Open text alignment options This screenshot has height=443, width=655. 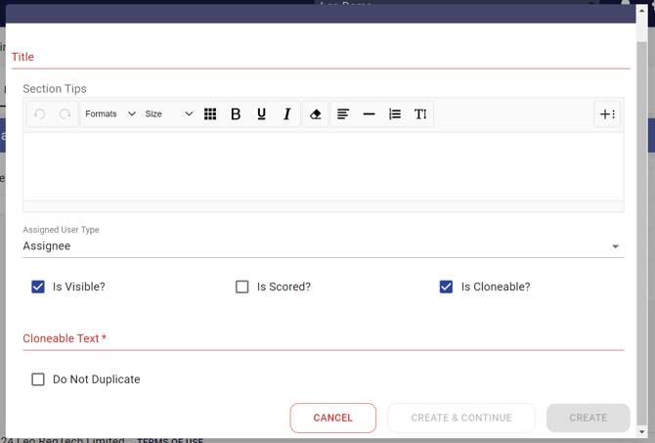click(x=343, y=114)
